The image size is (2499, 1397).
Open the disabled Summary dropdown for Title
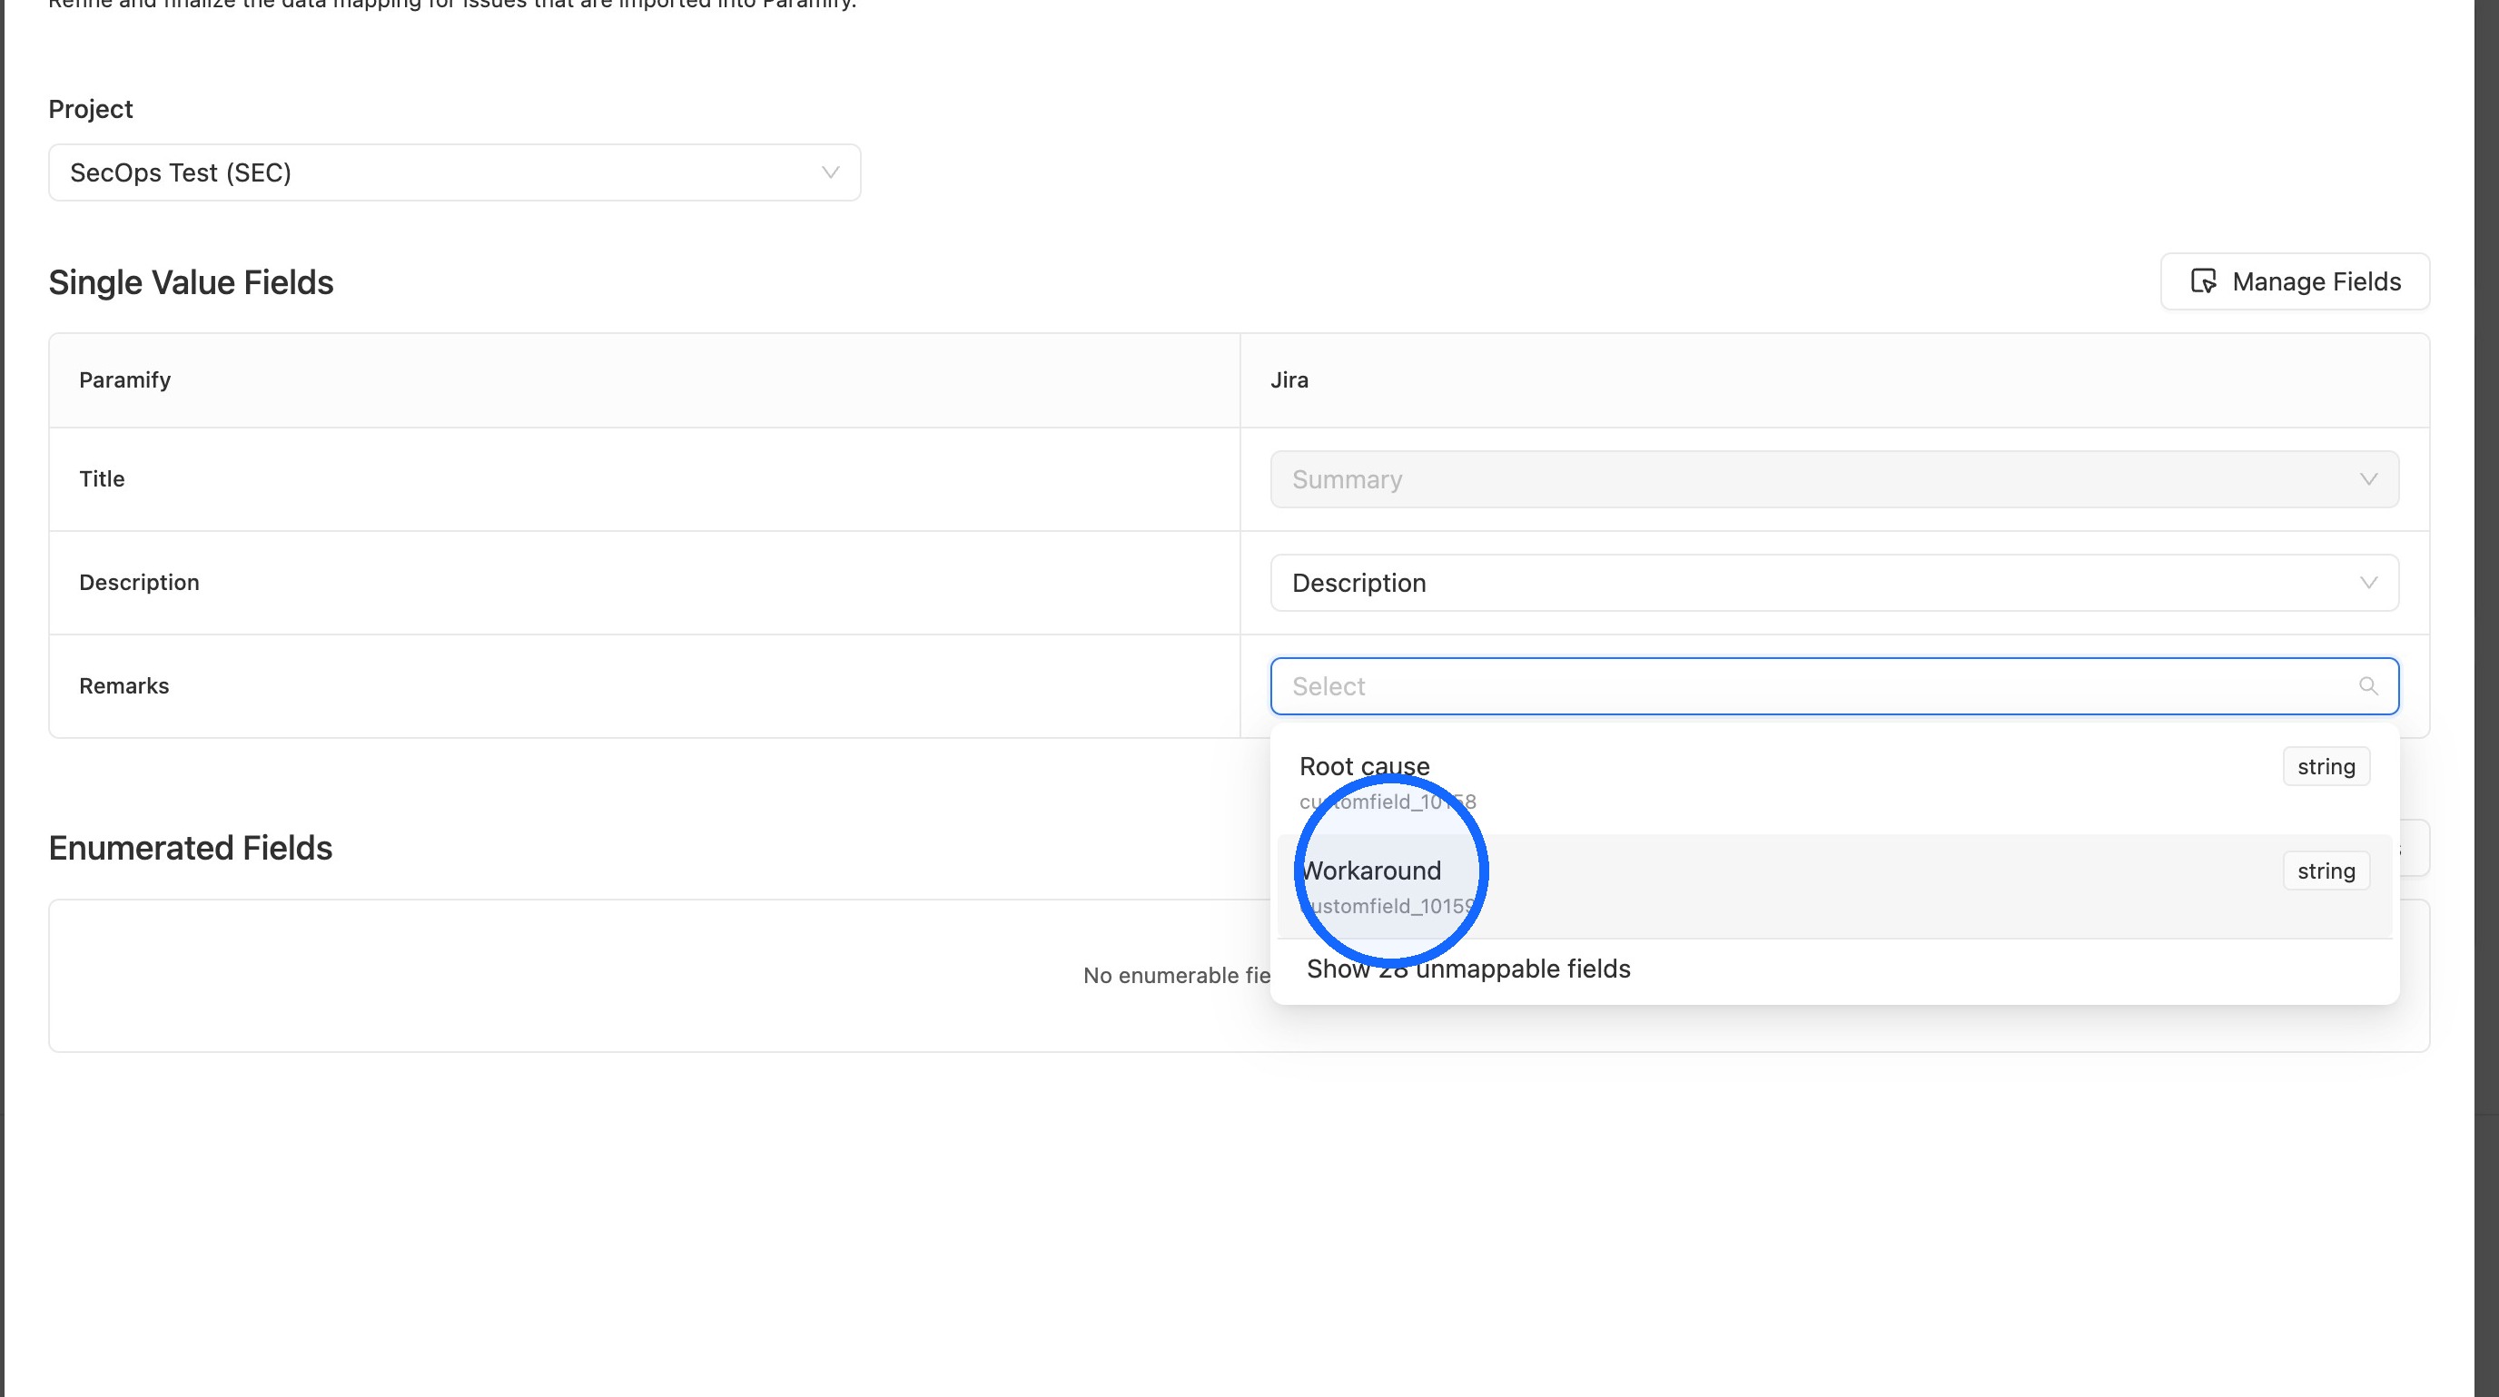[1833, 479]
